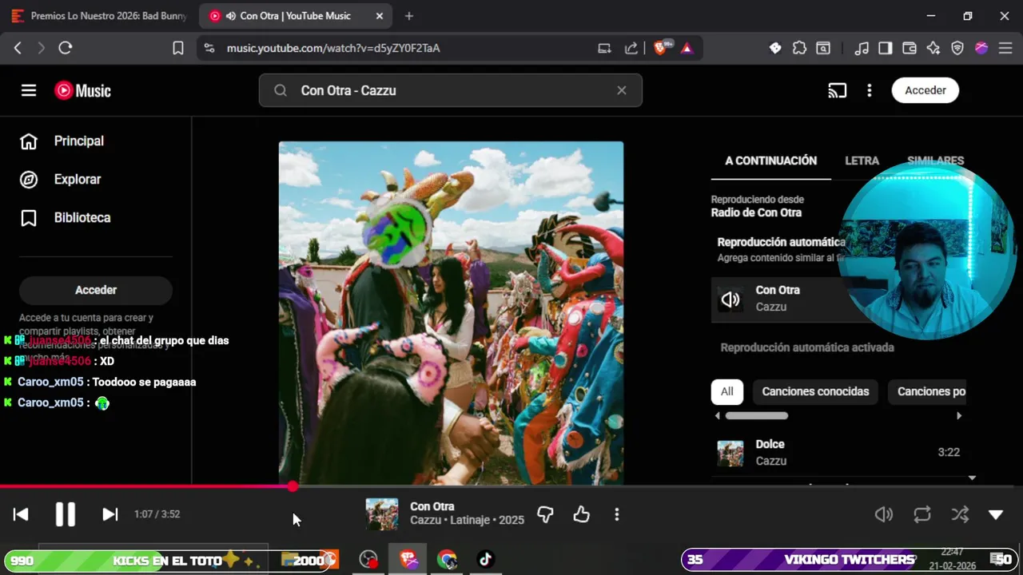Go back in browser history
Viewport: 1023px width, 575px height.
click(18, 48)
